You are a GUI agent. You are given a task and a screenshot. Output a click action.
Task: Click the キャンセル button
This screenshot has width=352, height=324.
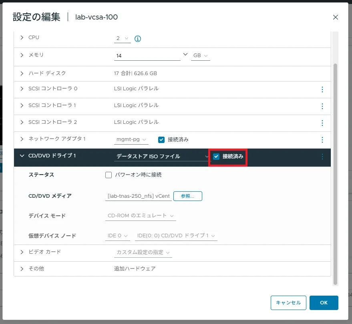coord(288,303)
